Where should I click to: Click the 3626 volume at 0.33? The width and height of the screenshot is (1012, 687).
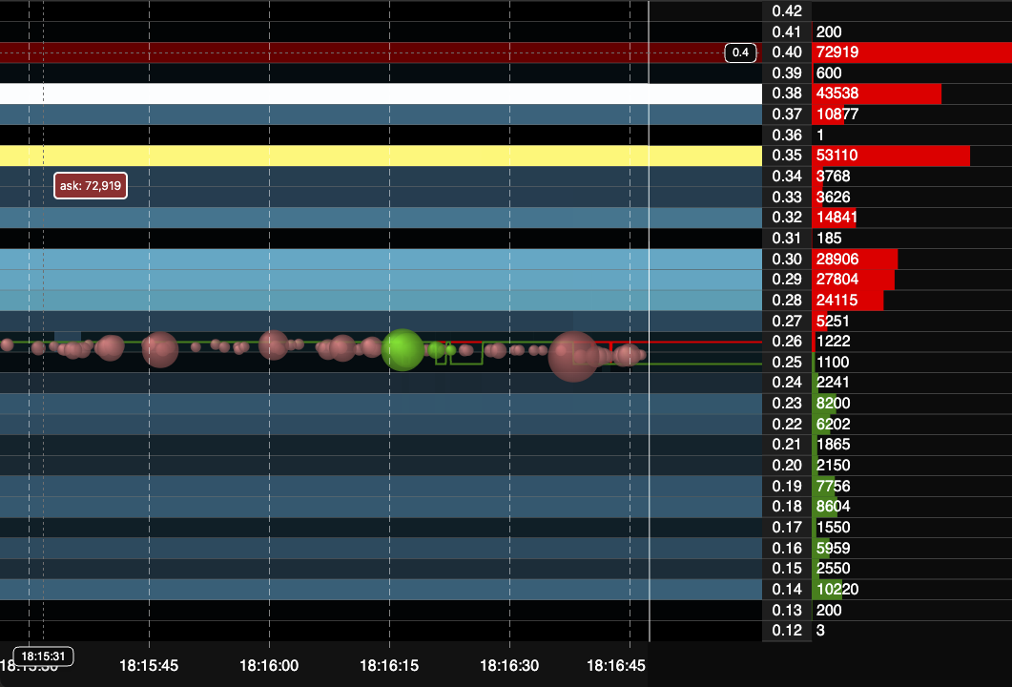(834, 197)
